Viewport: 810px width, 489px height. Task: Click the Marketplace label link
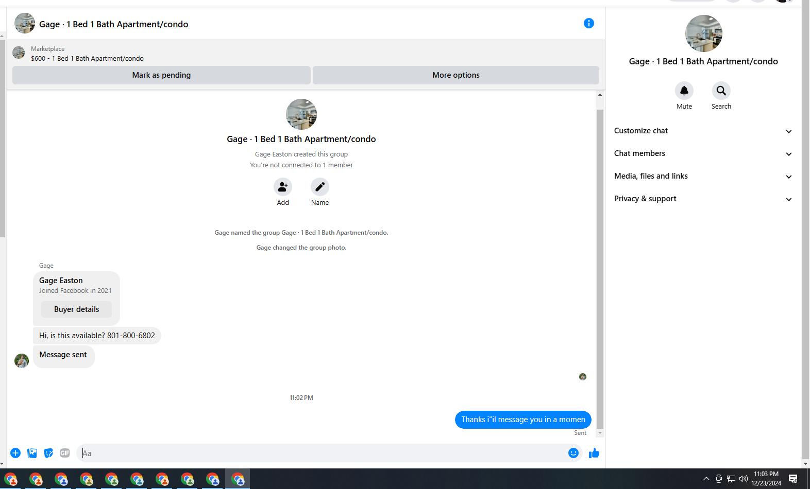click(x=47, y=49)
